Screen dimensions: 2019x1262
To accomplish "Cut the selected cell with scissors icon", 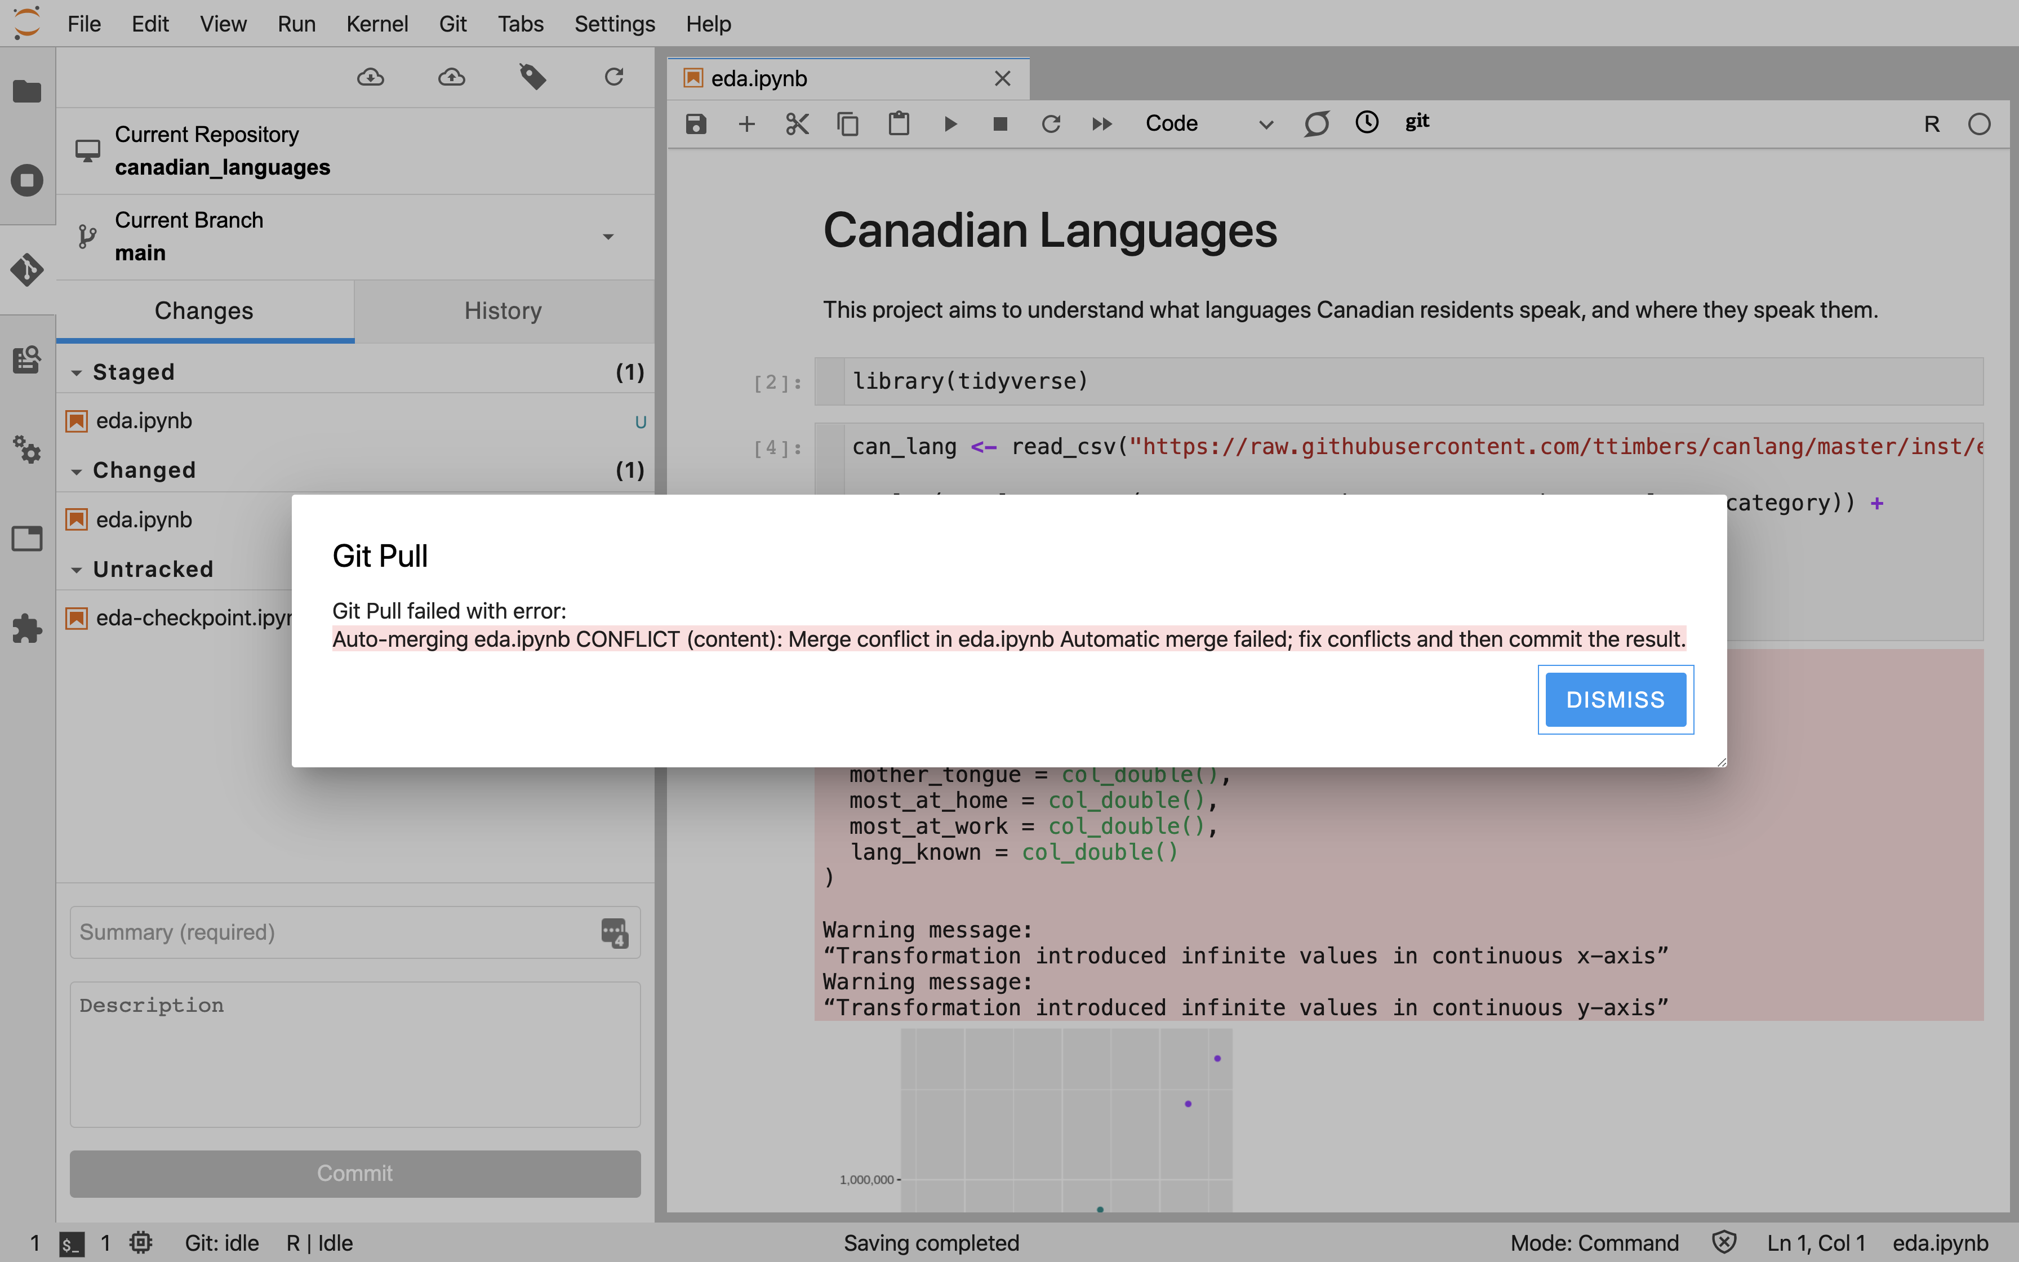I will (798, 125).
